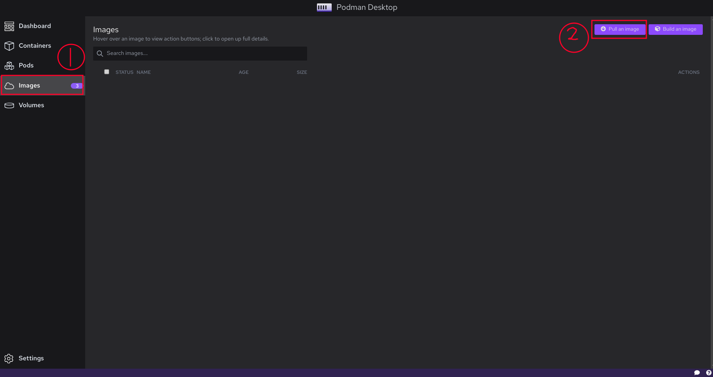
Task: Click the search magnifier icon
Action: tap(100, 54)
